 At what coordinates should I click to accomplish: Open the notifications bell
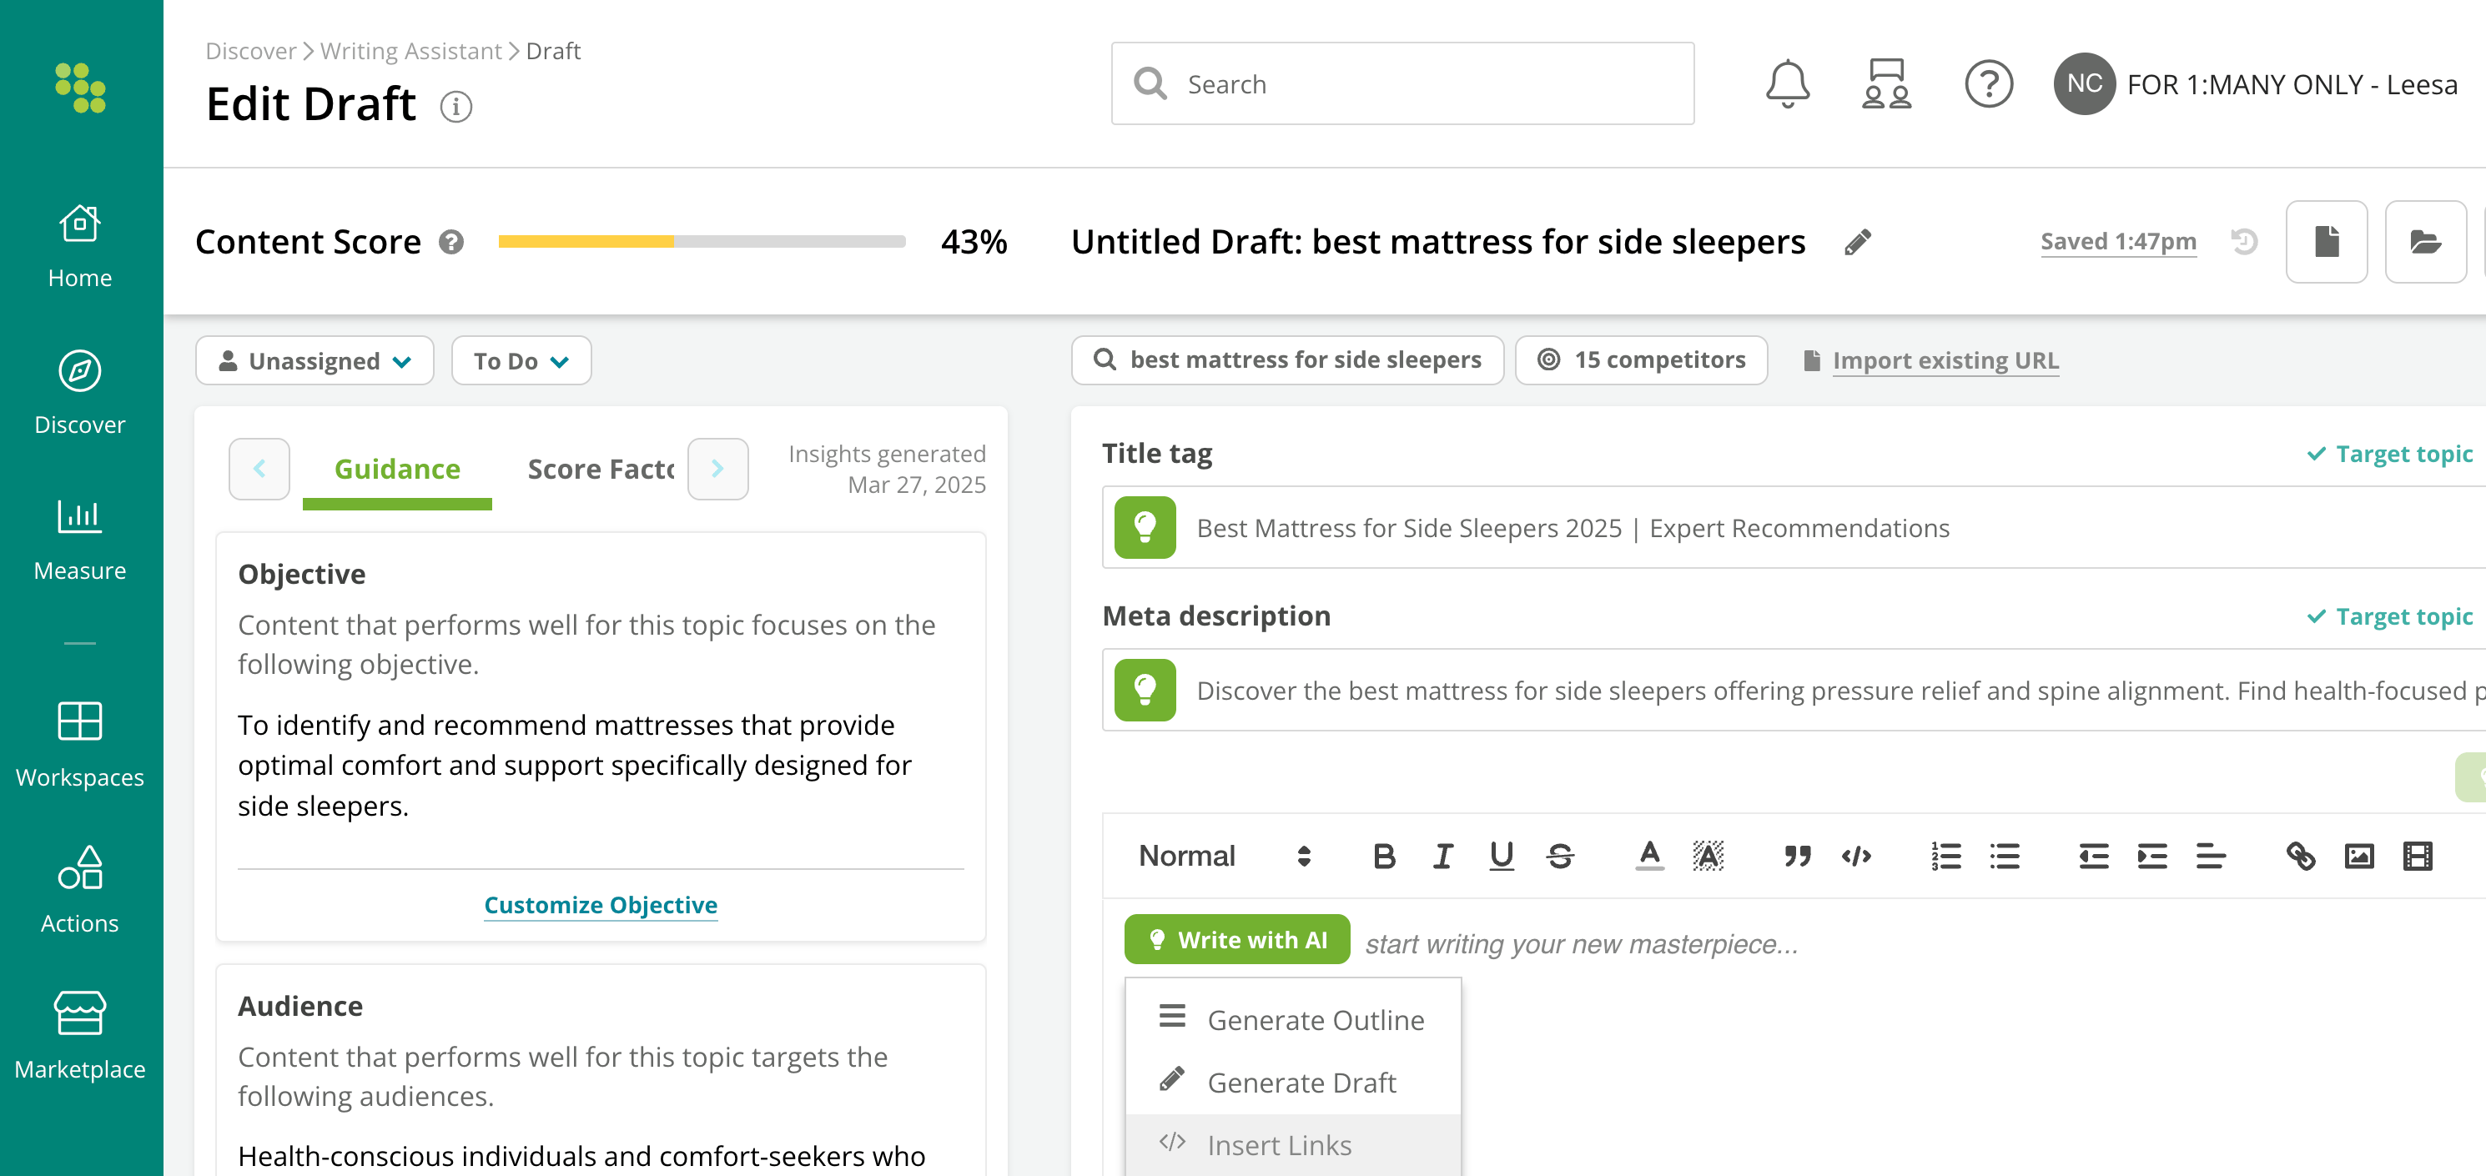pyautogui.click(x=1787, y=84)
